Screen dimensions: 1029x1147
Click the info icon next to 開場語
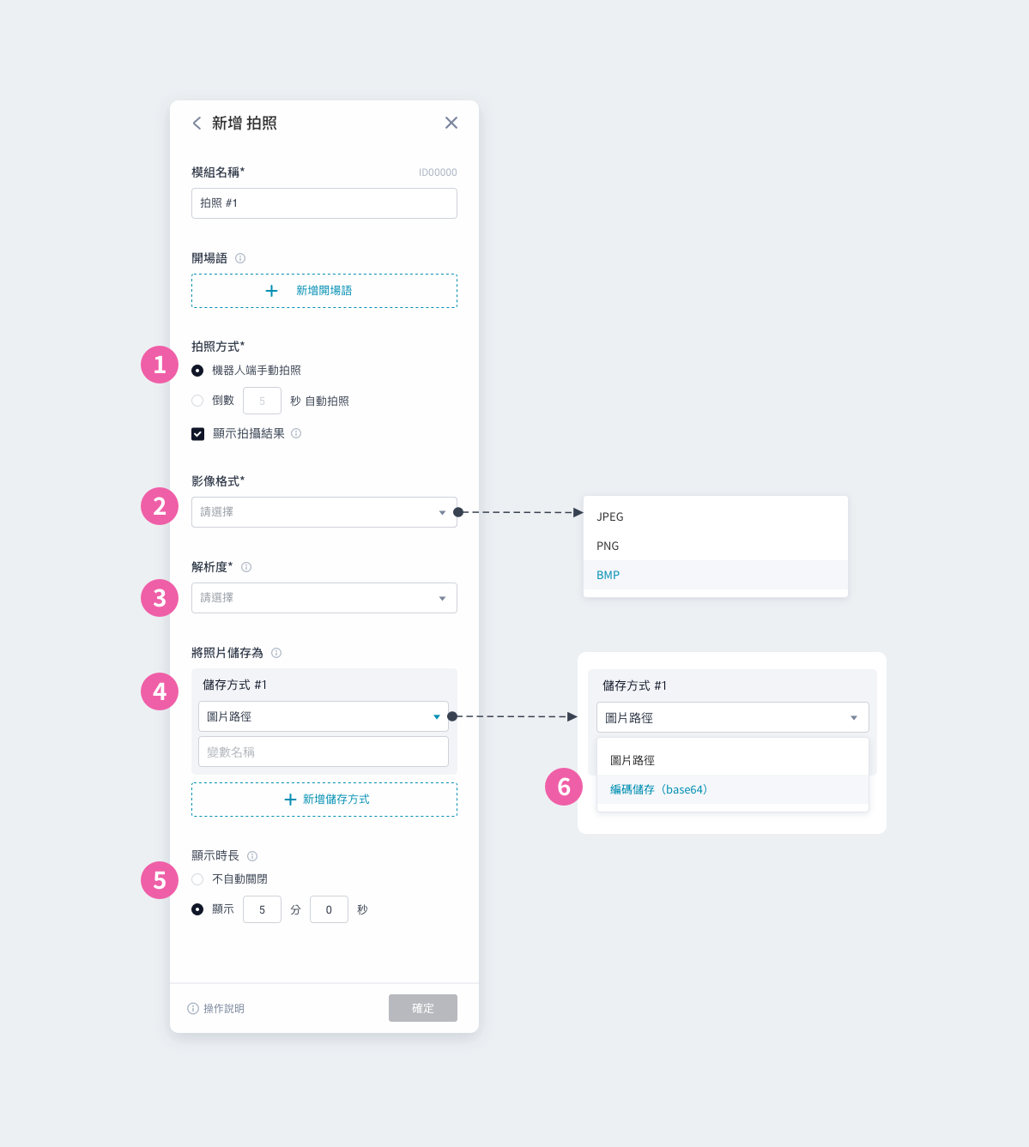240,258
